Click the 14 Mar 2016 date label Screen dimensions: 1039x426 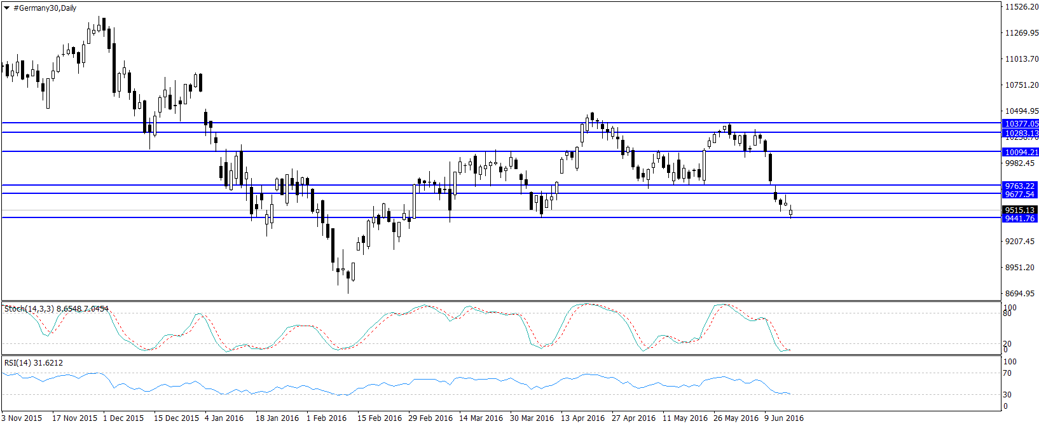pyautogui.click(x=481, y=418)
